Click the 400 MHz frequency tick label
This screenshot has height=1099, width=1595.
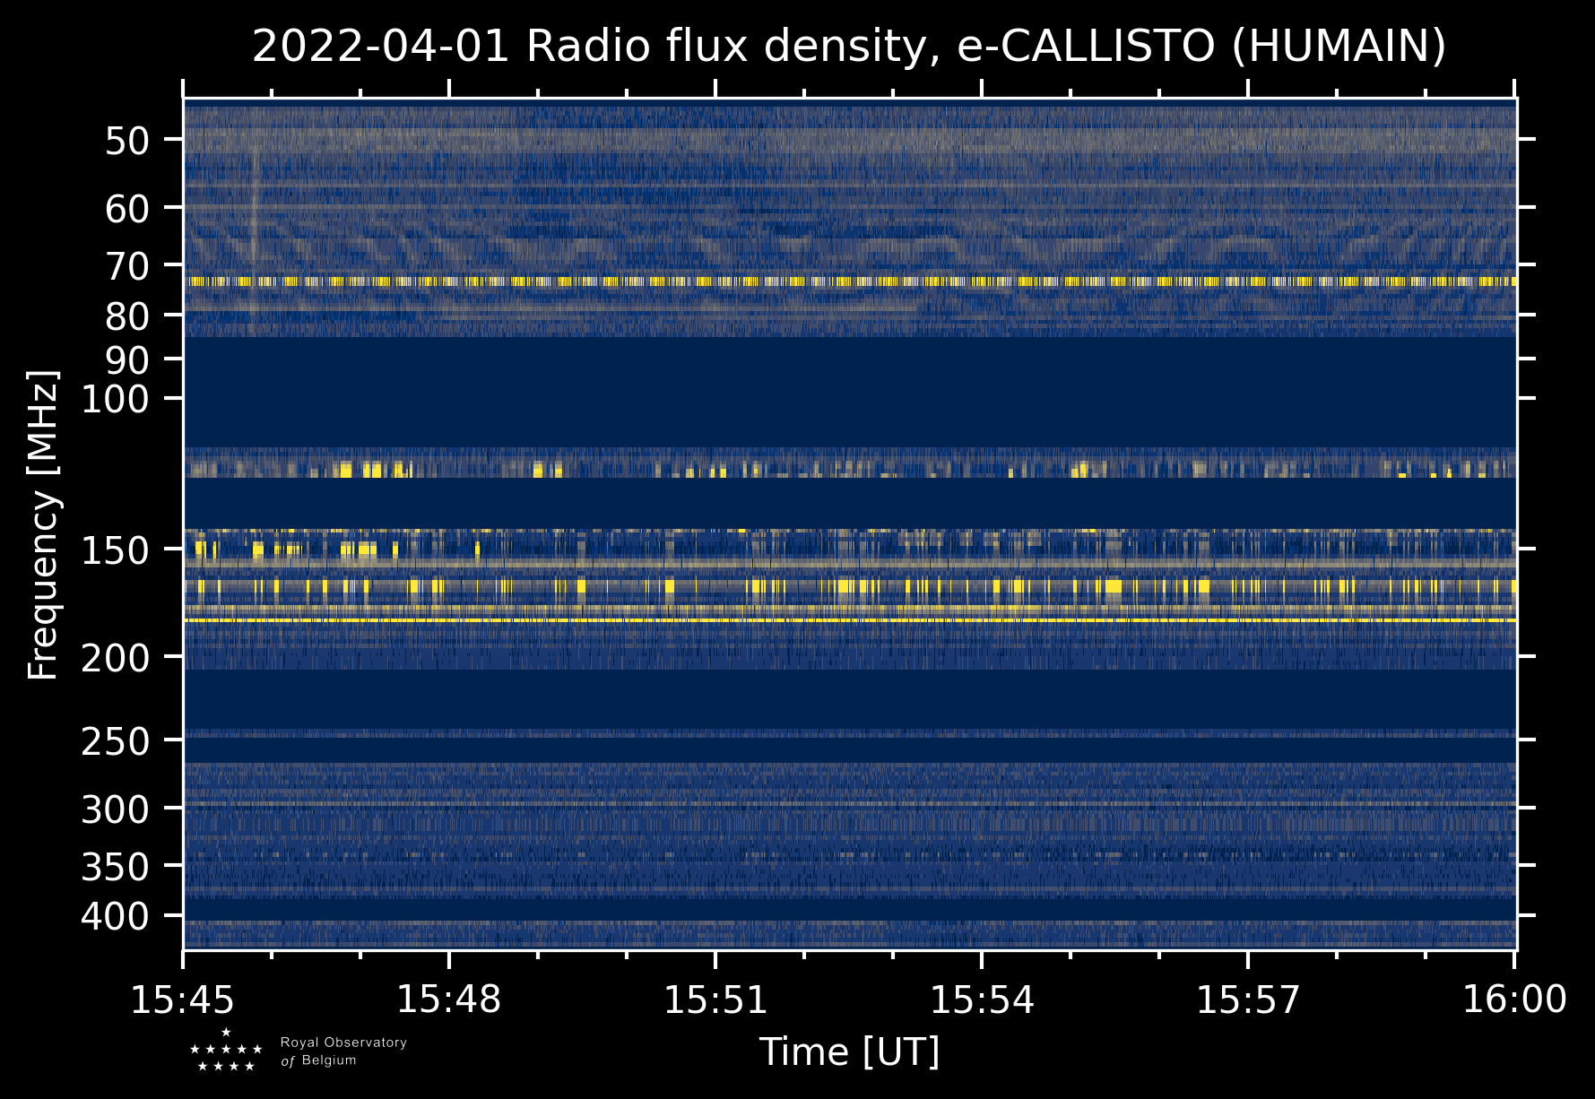[x=115, y=917]
